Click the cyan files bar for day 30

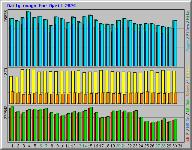coord(175,43)
